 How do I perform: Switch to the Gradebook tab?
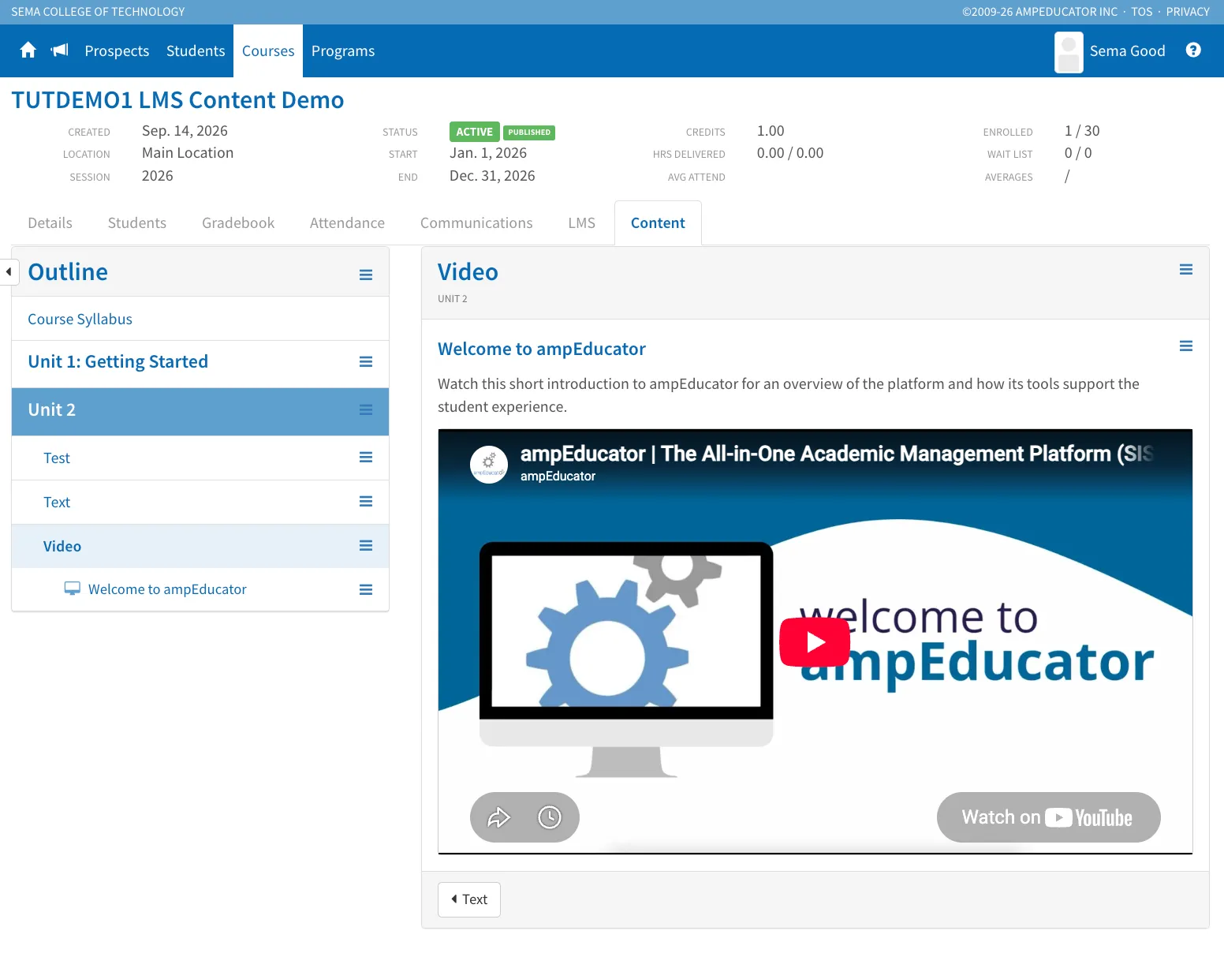click(x=238, y=223)
